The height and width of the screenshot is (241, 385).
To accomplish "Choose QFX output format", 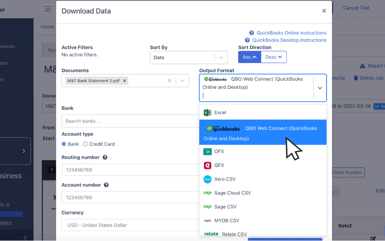I will (x=263, y=165).
